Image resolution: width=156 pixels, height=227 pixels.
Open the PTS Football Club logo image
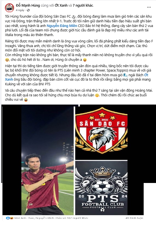pos(101,188)
